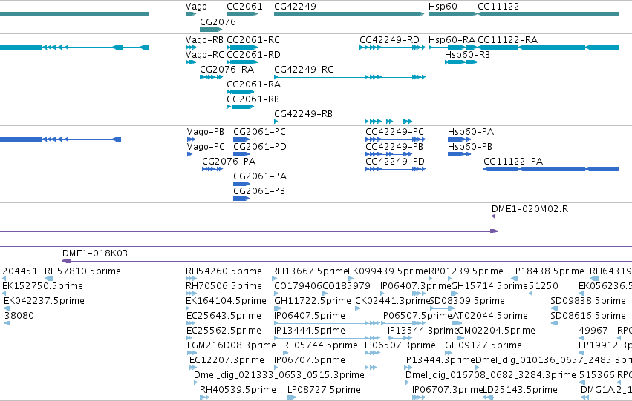Click protein Hsp60-PA
This screenshot has width=632, height=401.
click(471, 132)
